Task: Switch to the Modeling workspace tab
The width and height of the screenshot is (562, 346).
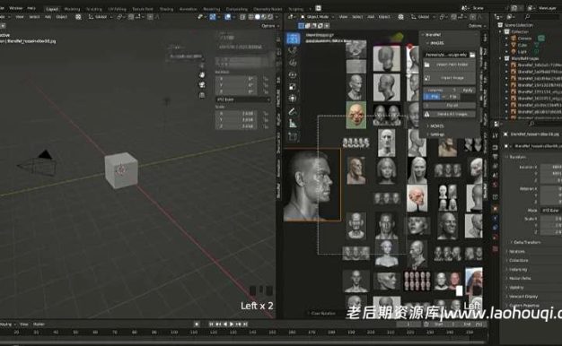Action: (72, 9)
